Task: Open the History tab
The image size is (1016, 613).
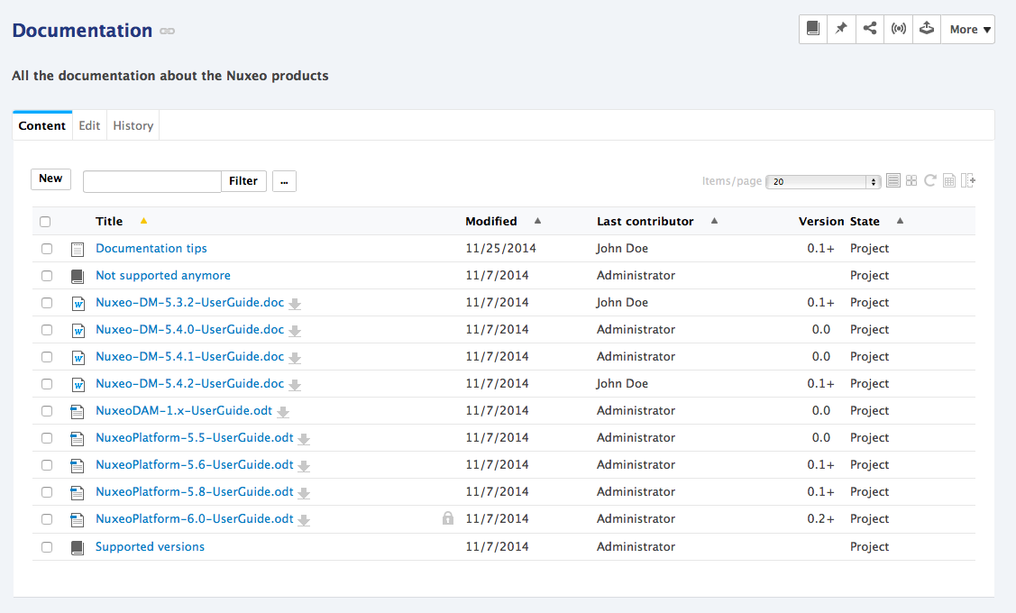Action: (133, 125)
